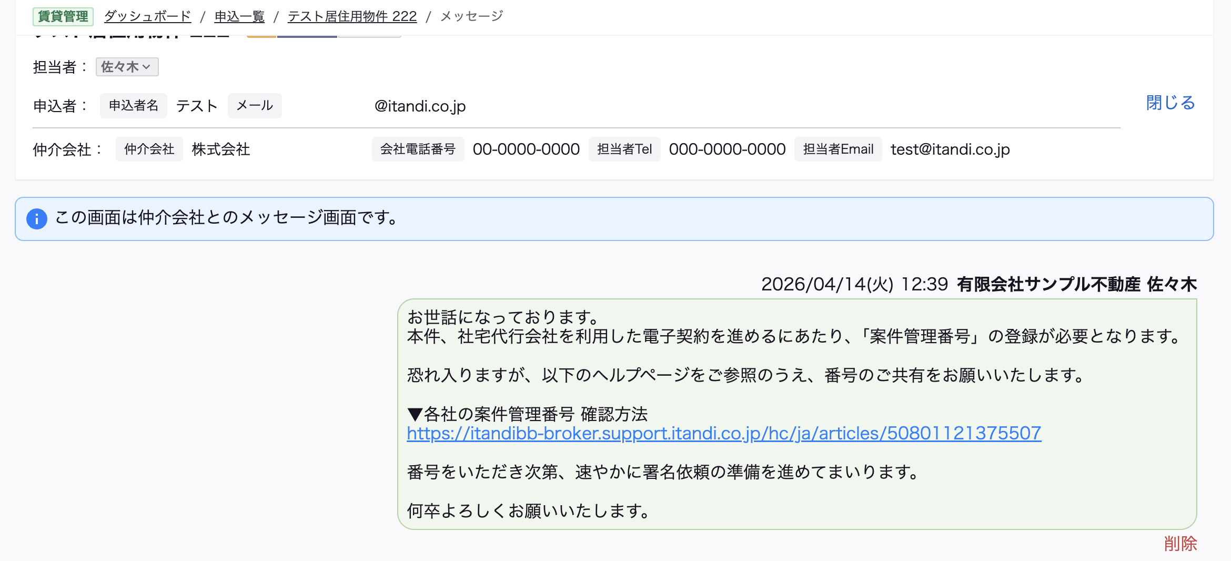The image size is (1231, 561).
Task: Click 閉じる to collapse details
Action: (1171, 103)
